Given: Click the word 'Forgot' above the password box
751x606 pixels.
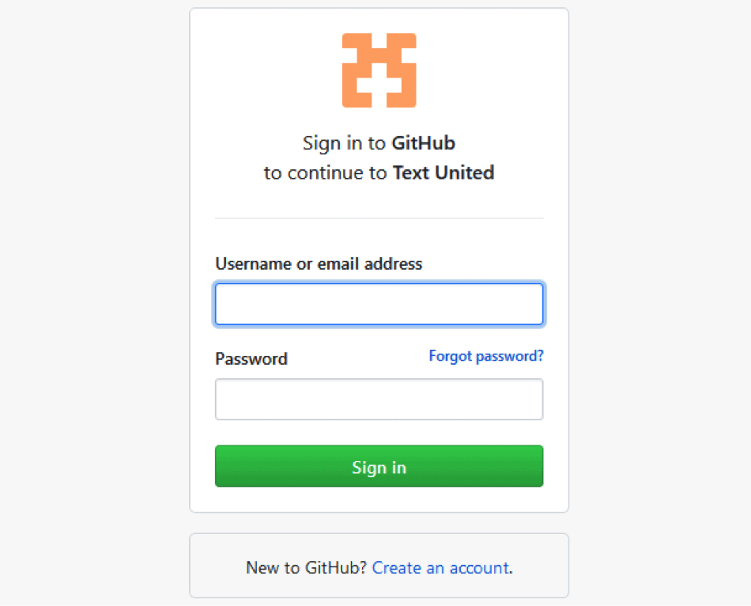Looking at the screenshot, I should click(451, 356).
